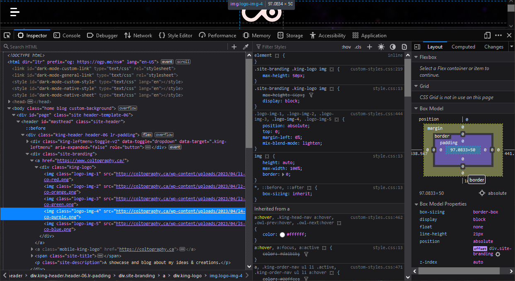This screenshot has width=515, height=281.
Task: Open the Storage tab
Action: 290,36
